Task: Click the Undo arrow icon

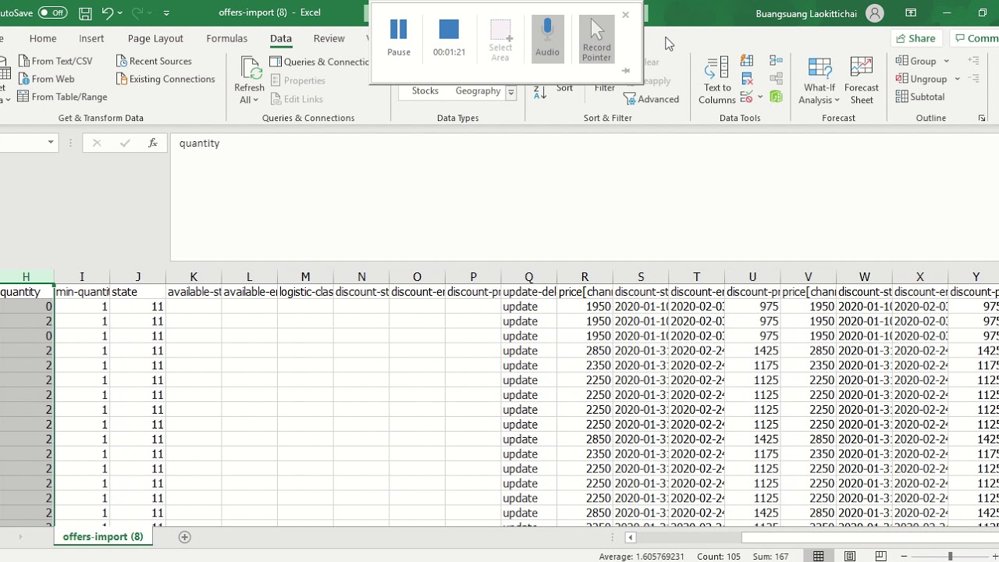Action: coord(108,12)
